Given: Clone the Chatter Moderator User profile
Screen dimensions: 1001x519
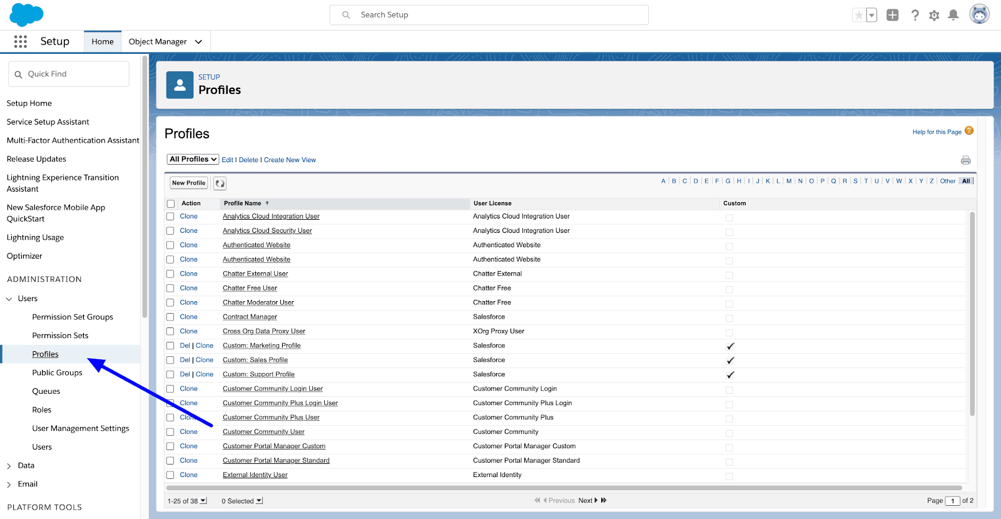Looking at the screenshot, I should pos(188,302).
